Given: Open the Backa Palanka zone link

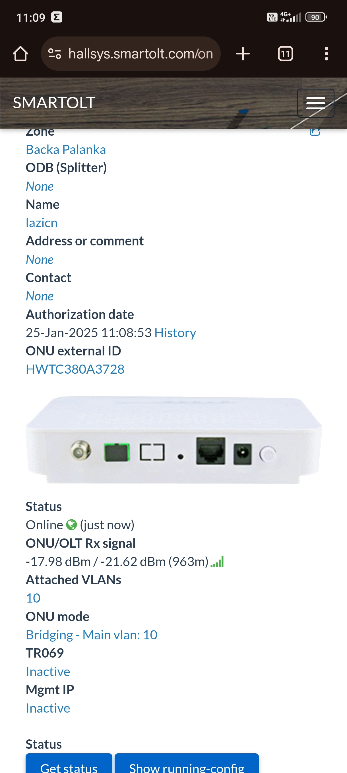Looking at the screenshot, I should tap(66, 149).
